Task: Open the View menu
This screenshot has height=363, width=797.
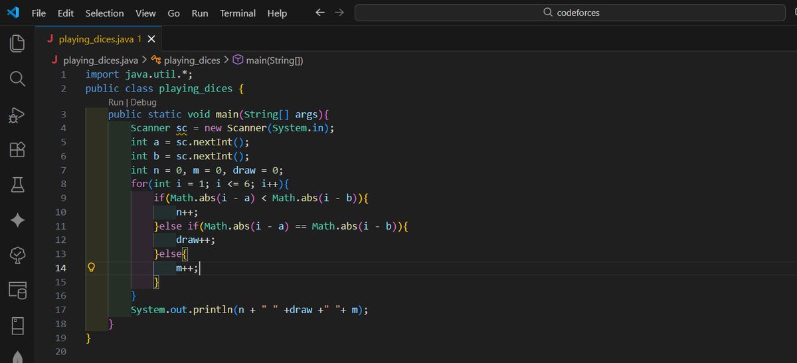Action: pos(145,13)
